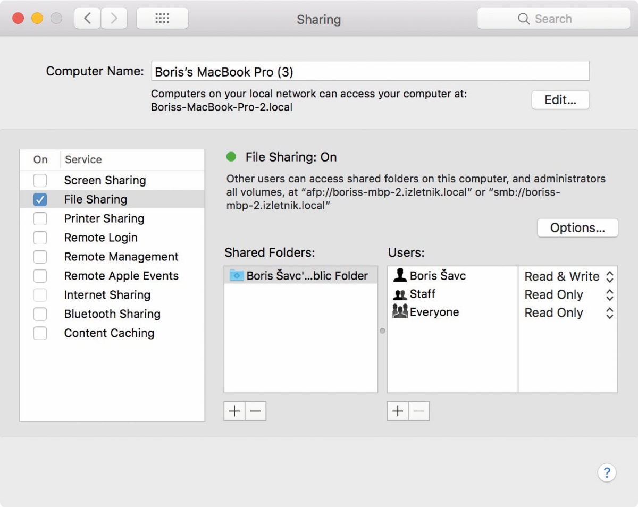Change Everyone's Read Only permission
Screen dimensions: 638x507
[x=569, y=312]
